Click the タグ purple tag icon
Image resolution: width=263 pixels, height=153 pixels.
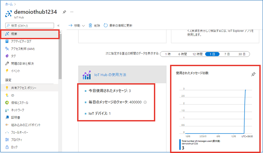(x=7, y=56)
